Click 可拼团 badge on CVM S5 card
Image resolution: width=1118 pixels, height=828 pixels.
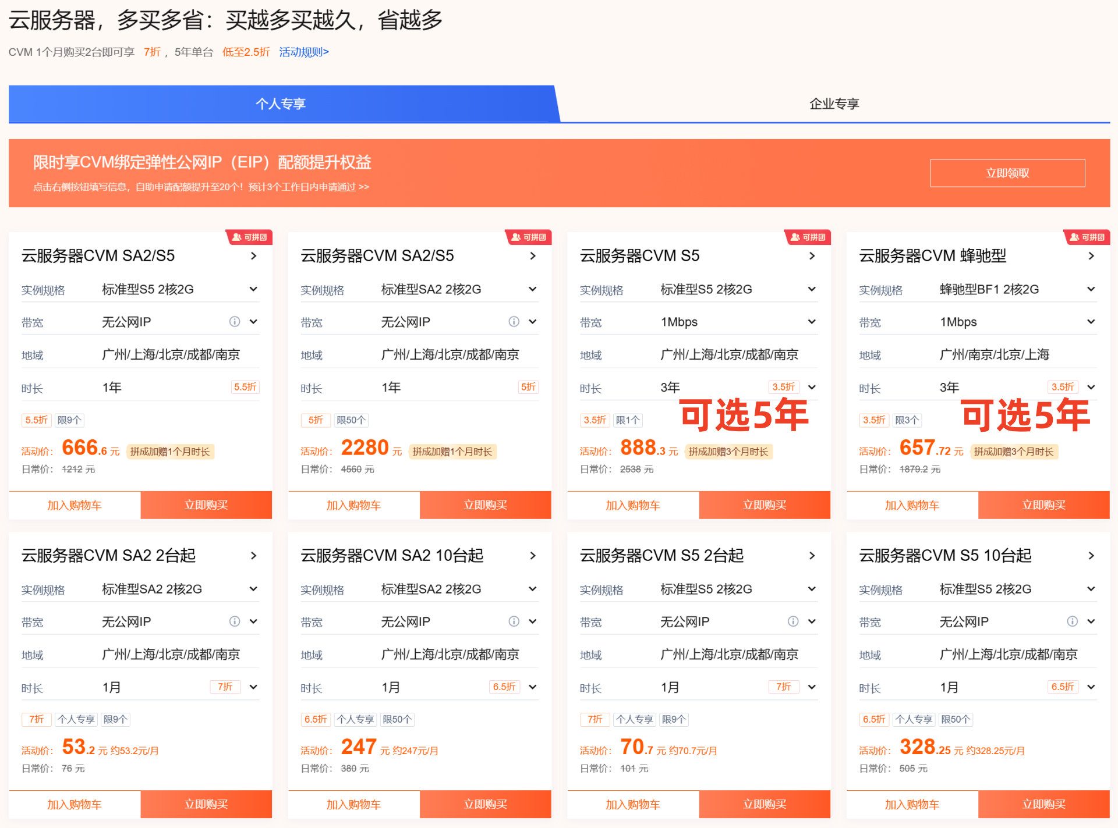pyautogui.click(x=808, y=237)
